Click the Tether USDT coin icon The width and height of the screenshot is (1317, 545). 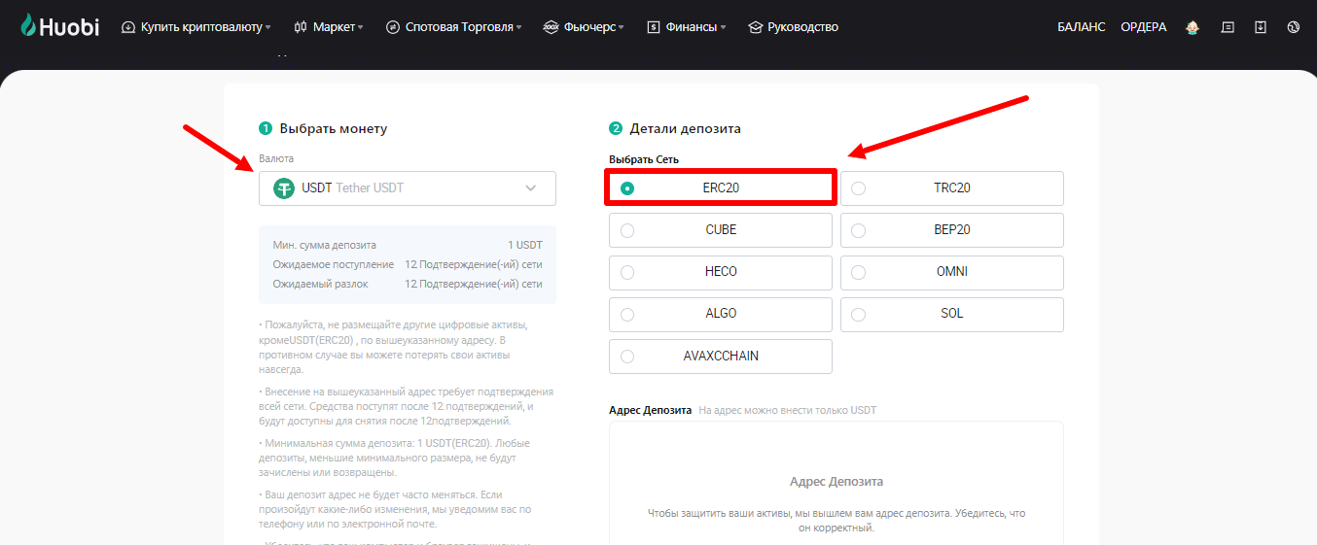point(284,188)
